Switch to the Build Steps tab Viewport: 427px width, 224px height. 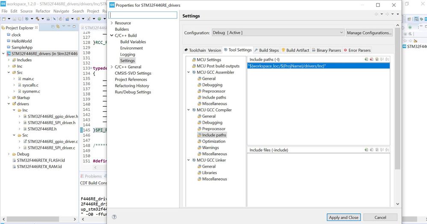267,50
